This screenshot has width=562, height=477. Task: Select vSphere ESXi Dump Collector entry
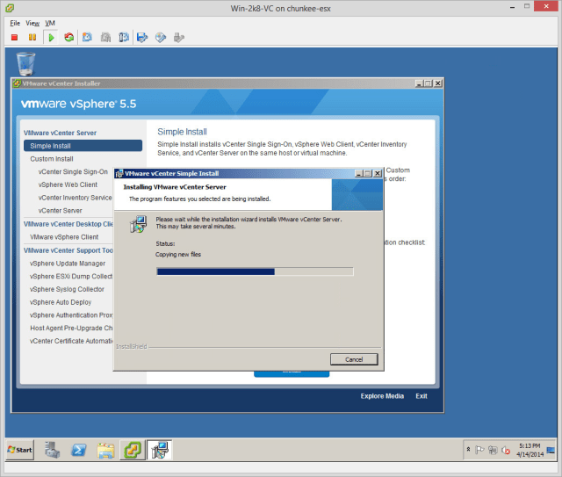[x=71, y=276]
